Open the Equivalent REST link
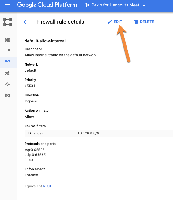This screenshot has height=200, width=173. (x=47, y=186)
